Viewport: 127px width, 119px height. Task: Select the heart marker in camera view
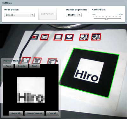[69, 37]
